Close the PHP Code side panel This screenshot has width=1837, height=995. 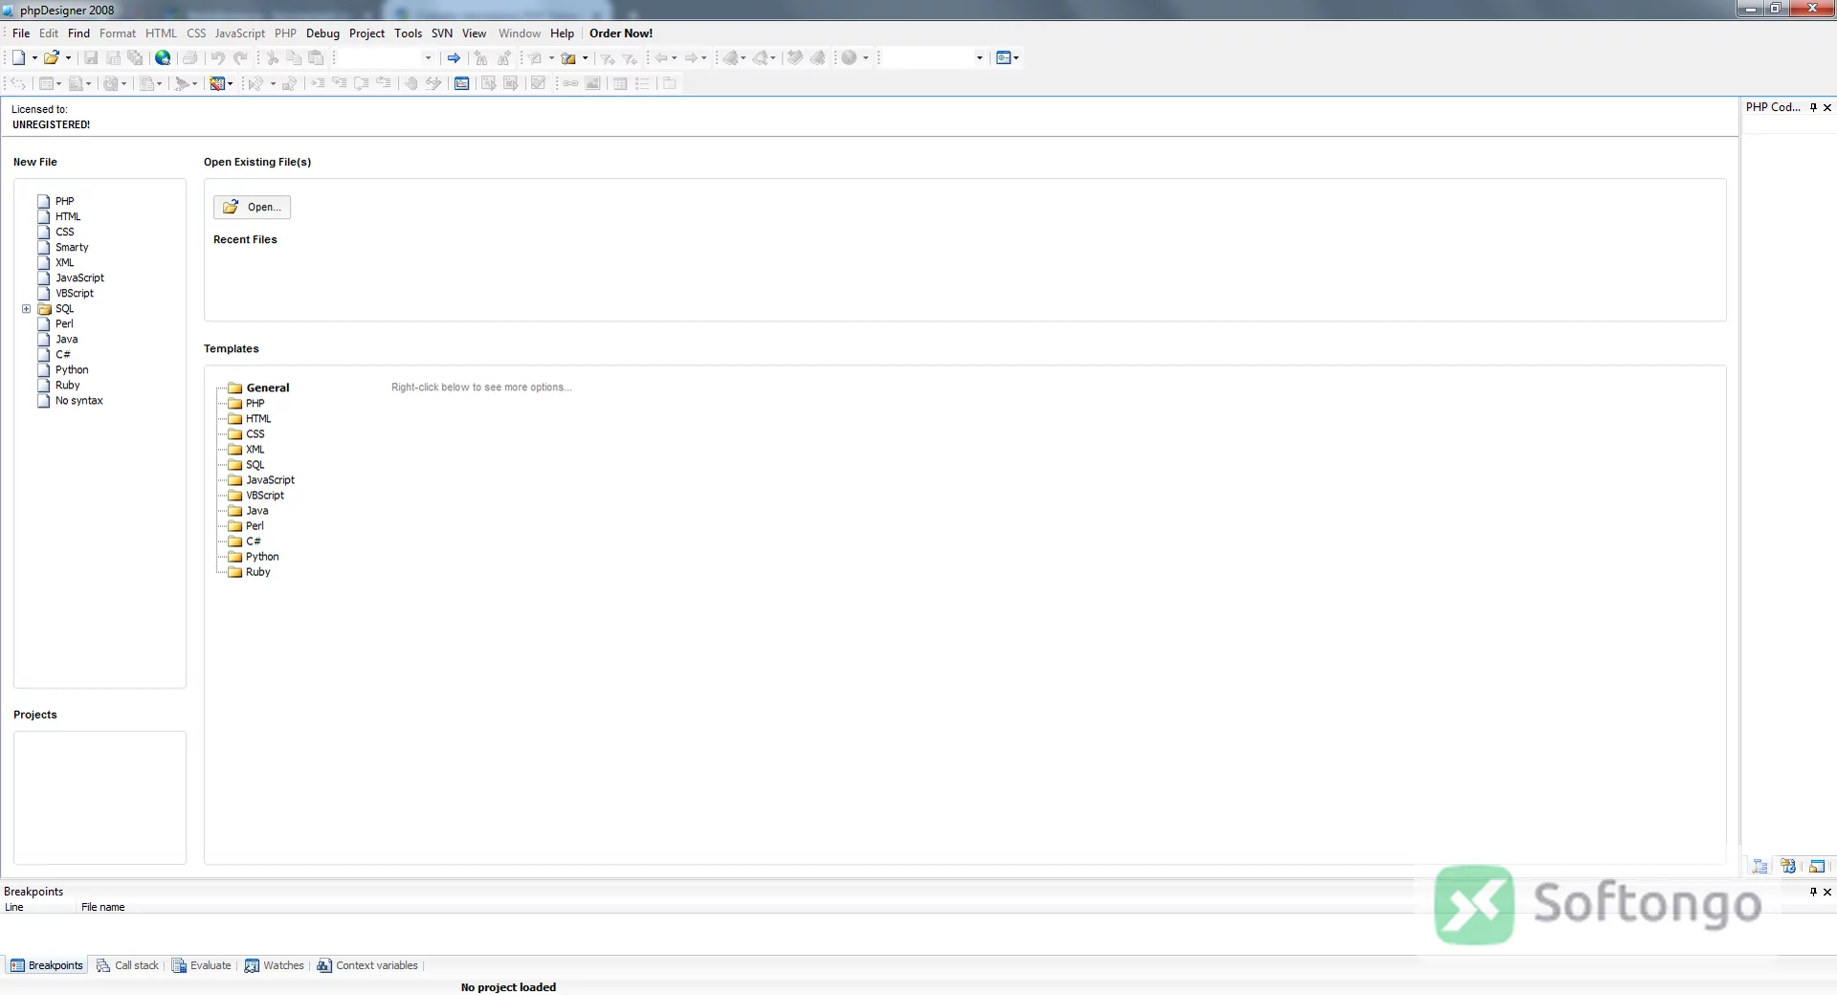pos(1827,107)
